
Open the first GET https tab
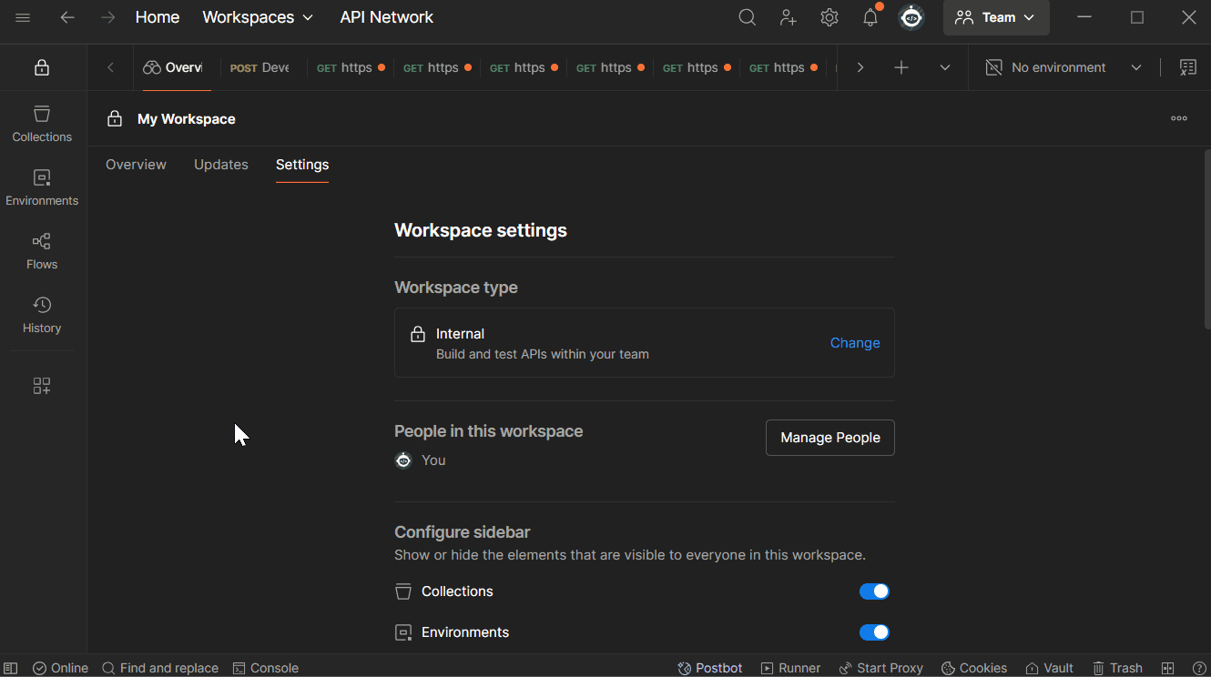pos(351,67)
